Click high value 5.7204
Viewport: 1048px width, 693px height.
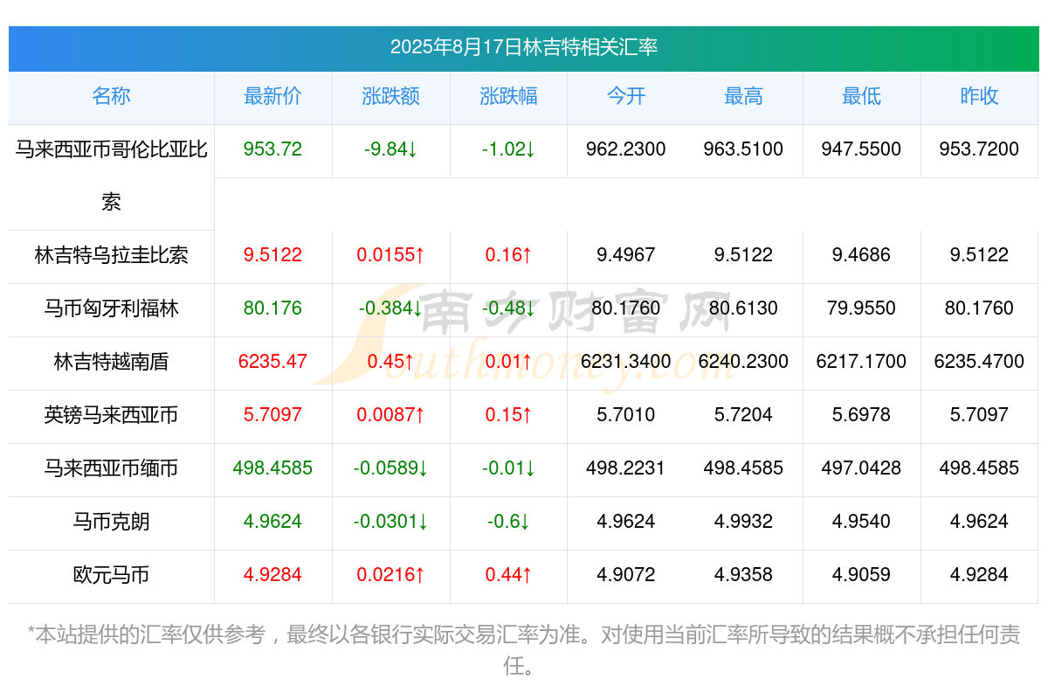743,415
